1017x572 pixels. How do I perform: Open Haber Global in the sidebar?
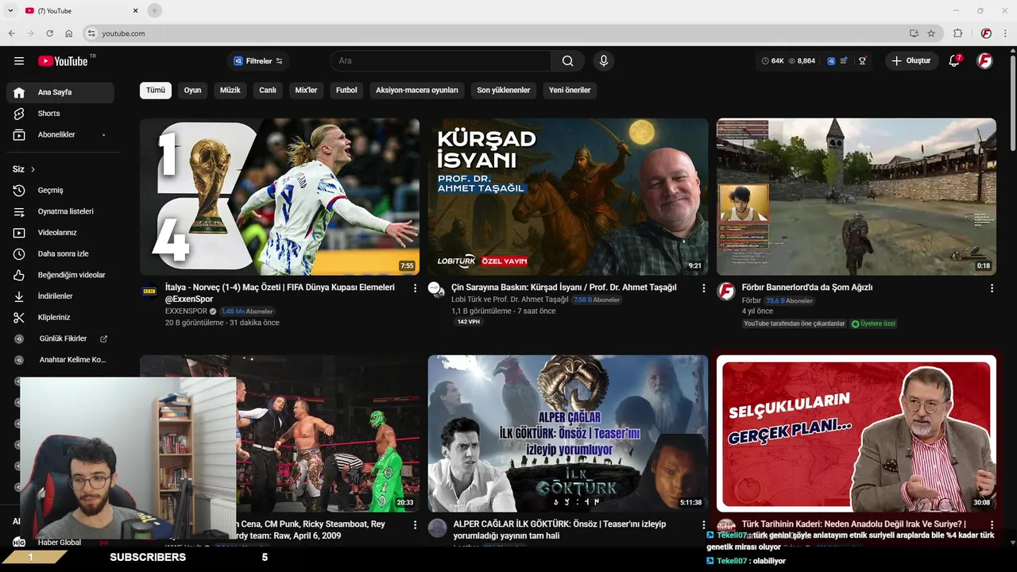[60, 543]
